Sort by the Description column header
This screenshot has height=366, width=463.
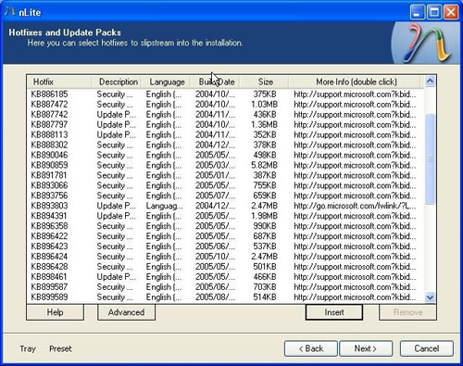118,82
